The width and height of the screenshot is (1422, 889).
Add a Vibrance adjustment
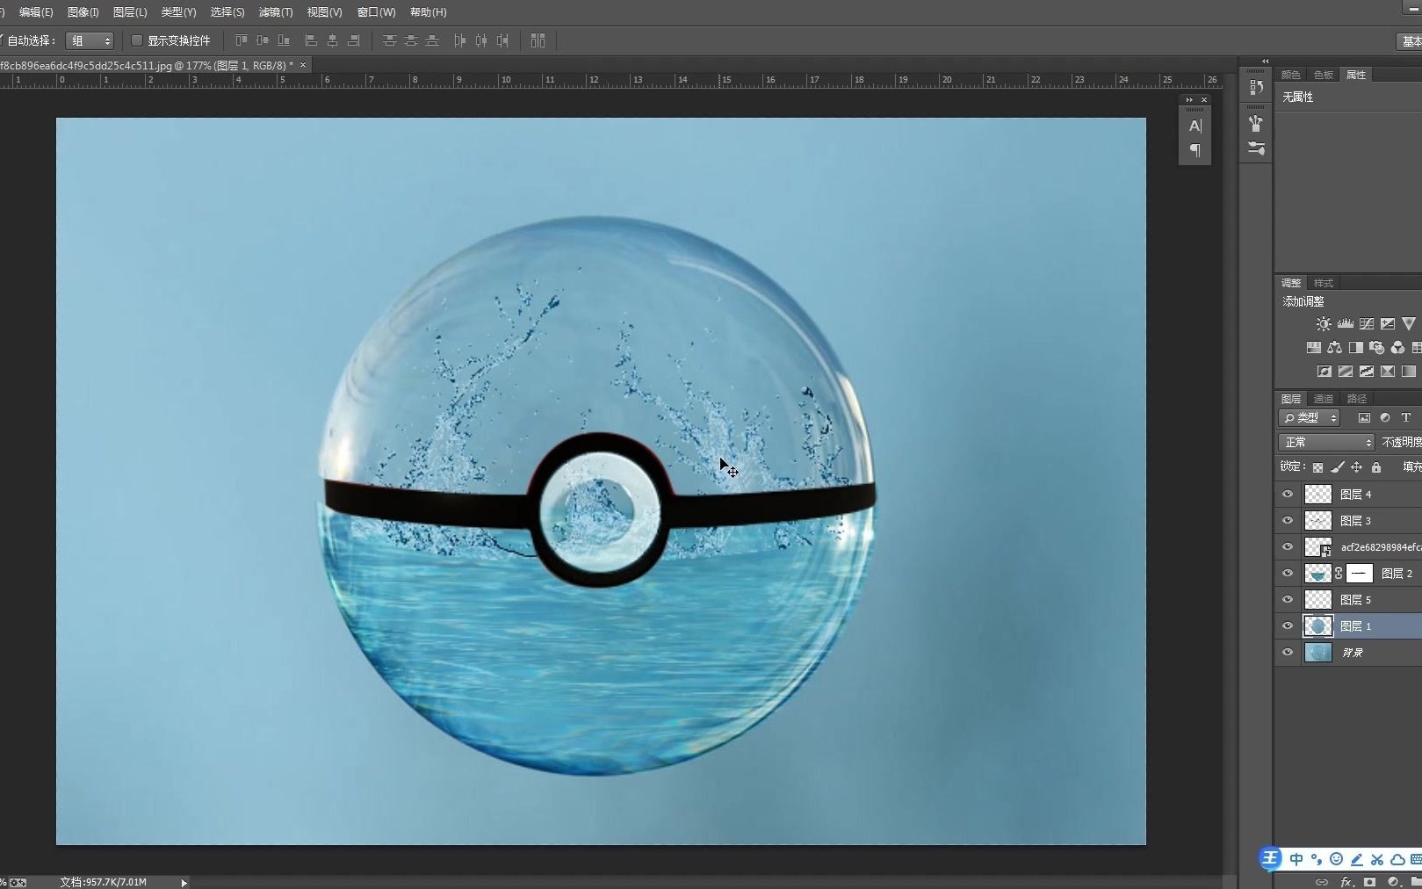pos(1409,324)
